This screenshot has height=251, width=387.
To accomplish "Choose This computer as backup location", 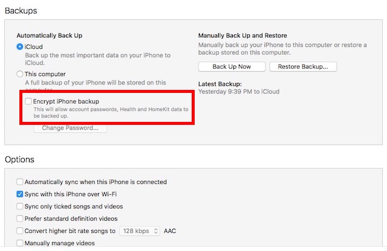I will (20, 74).
